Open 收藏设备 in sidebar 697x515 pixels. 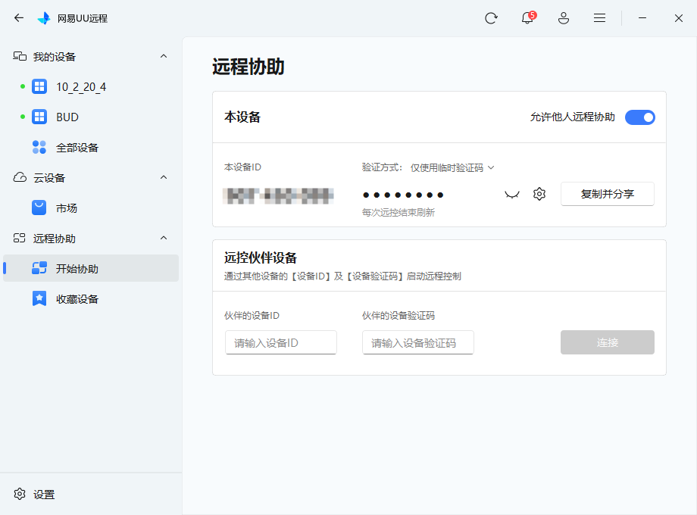(x=77, y=299)
